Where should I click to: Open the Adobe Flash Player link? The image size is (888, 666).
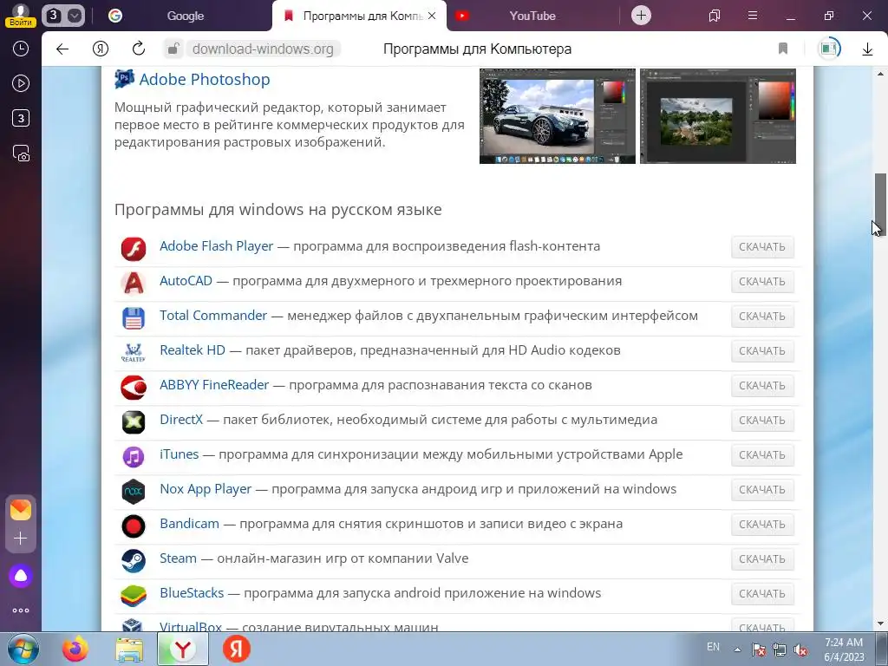[x=216, y=246]
